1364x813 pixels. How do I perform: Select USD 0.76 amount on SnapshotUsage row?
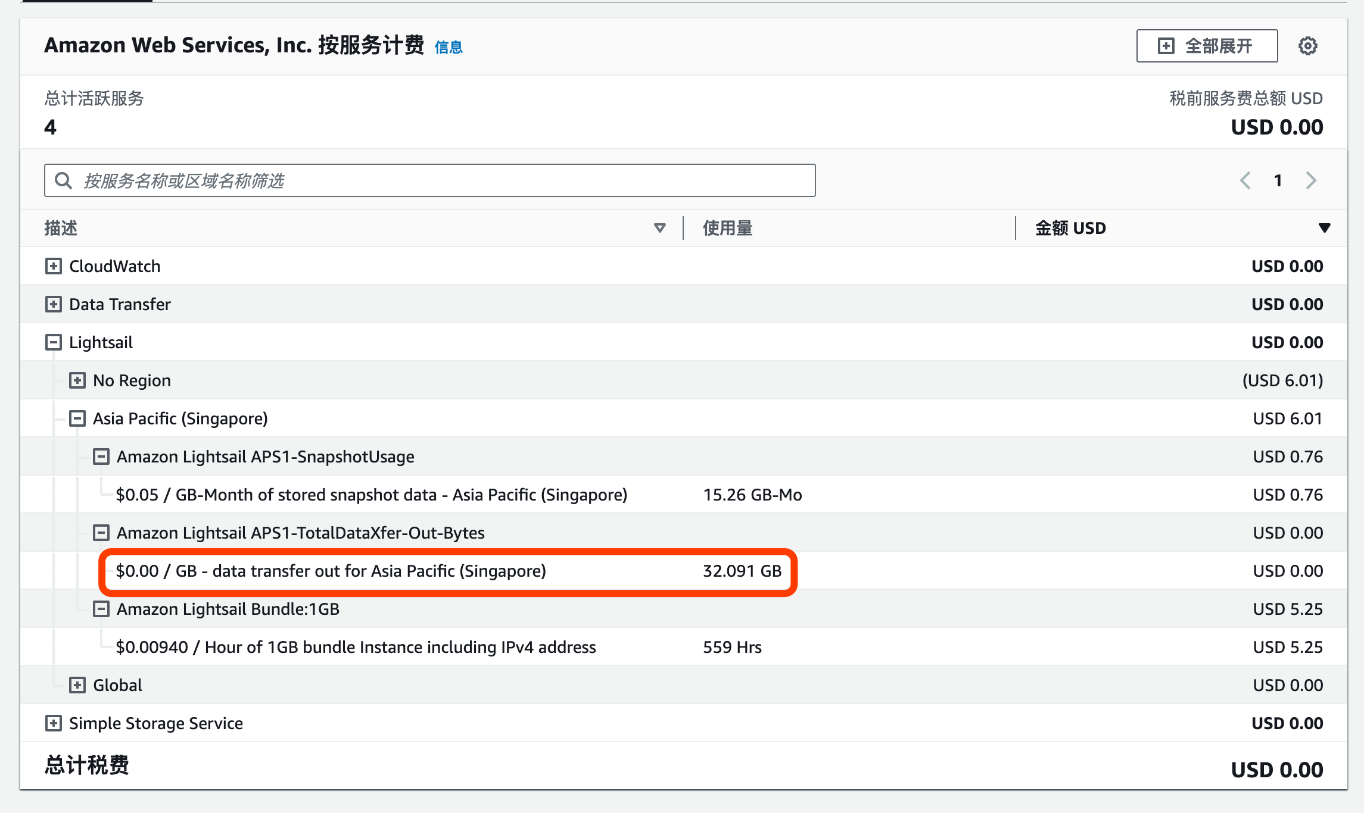click(1288, 456)
